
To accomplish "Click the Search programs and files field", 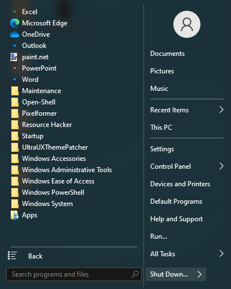I will pos(74,274).
